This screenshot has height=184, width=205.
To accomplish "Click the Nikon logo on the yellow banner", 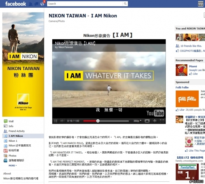I will [x=23, y=100].
